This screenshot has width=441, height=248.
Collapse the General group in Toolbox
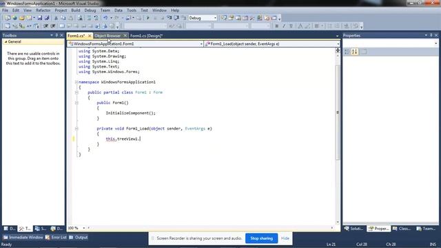click(x=6, y=41)
